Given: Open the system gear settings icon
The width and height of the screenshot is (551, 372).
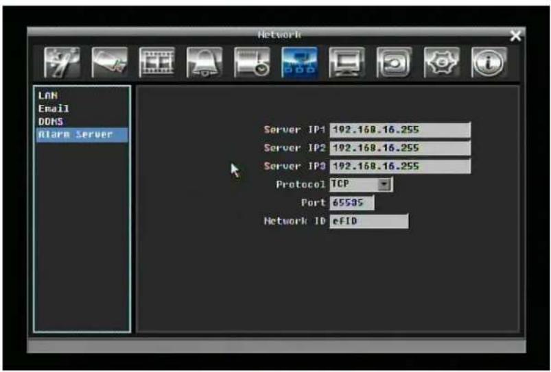Looking at the screenshot, I should click(x=442, y=62).
